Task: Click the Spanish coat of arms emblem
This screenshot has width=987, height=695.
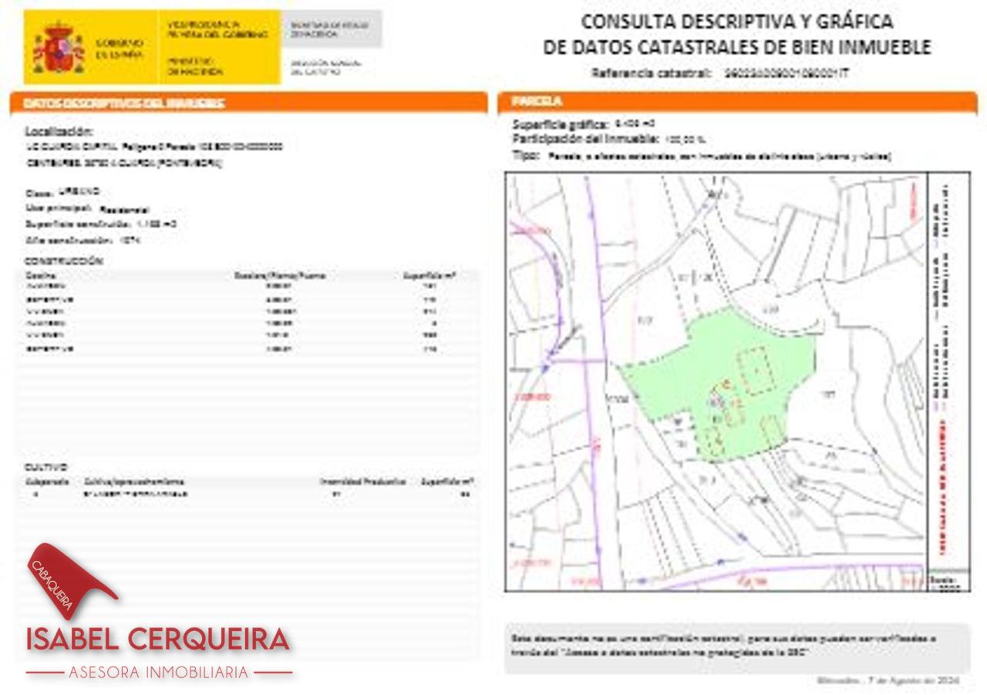Action: (x=57, y=48)
